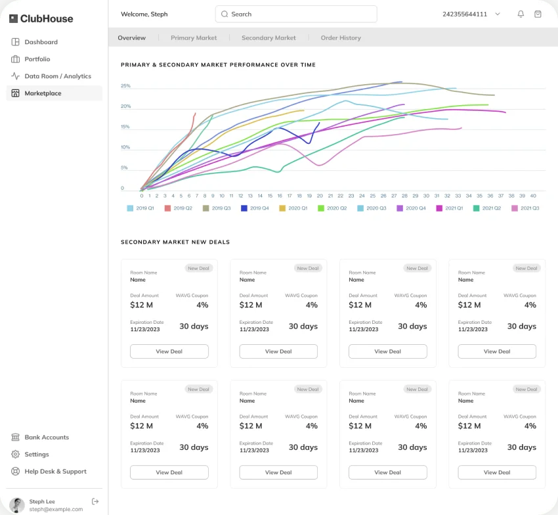Click the Welcome, Steph greeting text
The width and height of the screenshot is (558, 515).
click(144, 14)
